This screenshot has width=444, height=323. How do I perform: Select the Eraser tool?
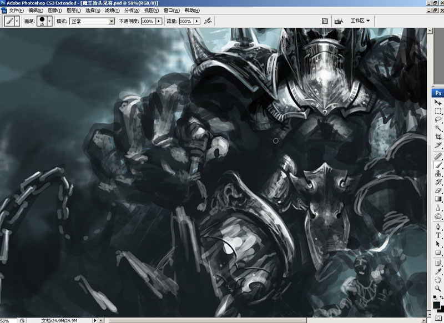pos(438,190)
